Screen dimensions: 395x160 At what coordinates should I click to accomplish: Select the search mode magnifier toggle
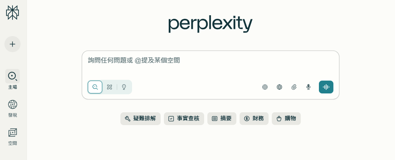click(x=95, y=87)
